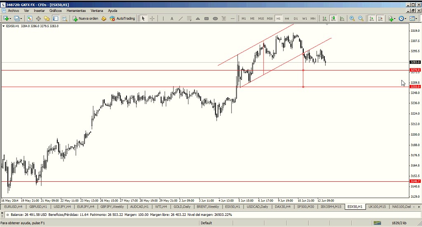The height and width of the screenshot is (227, 422).
Task: Open the Ventana menu
Action: (96, 11)
